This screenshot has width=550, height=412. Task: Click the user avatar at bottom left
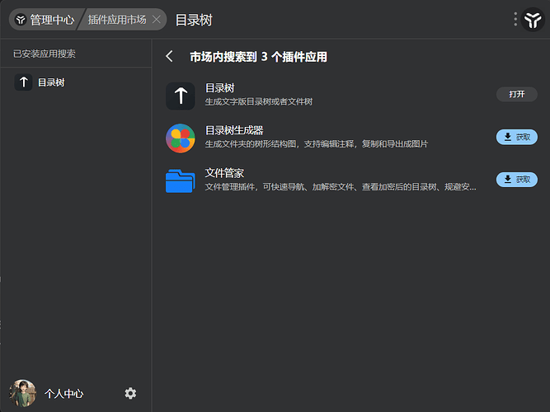[x=22, y=393]
